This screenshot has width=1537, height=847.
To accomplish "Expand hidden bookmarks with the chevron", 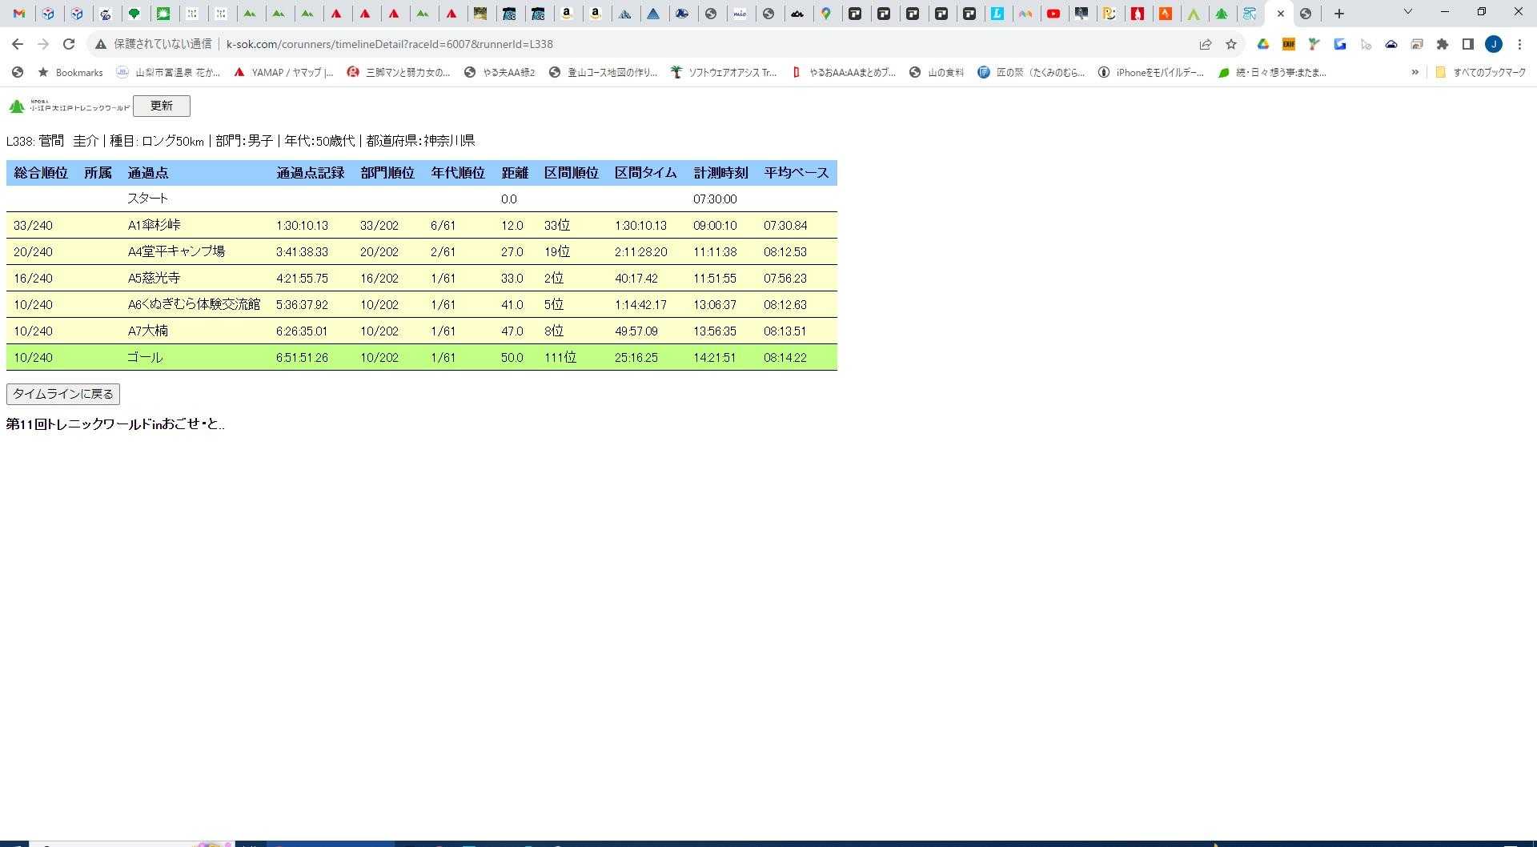I will click(1415, 72).
